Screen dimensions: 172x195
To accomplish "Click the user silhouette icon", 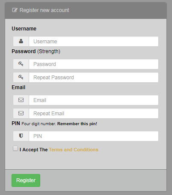I will [x=21, y=41].
